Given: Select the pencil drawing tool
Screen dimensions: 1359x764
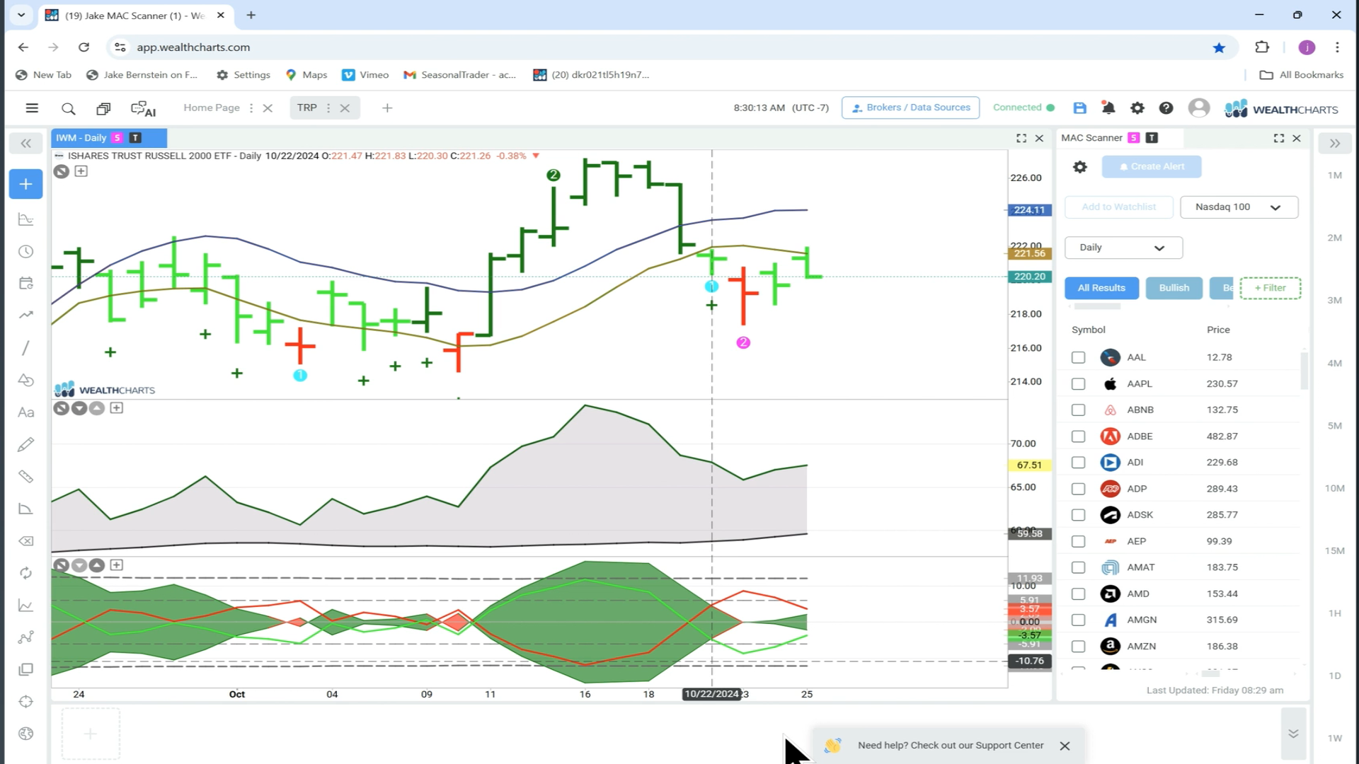Looking at the screenshot, I should click(25, 444).
